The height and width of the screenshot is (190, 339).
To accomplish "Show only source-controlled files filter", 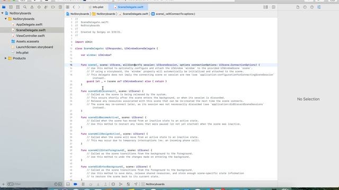I will click(x=60, y=184).
